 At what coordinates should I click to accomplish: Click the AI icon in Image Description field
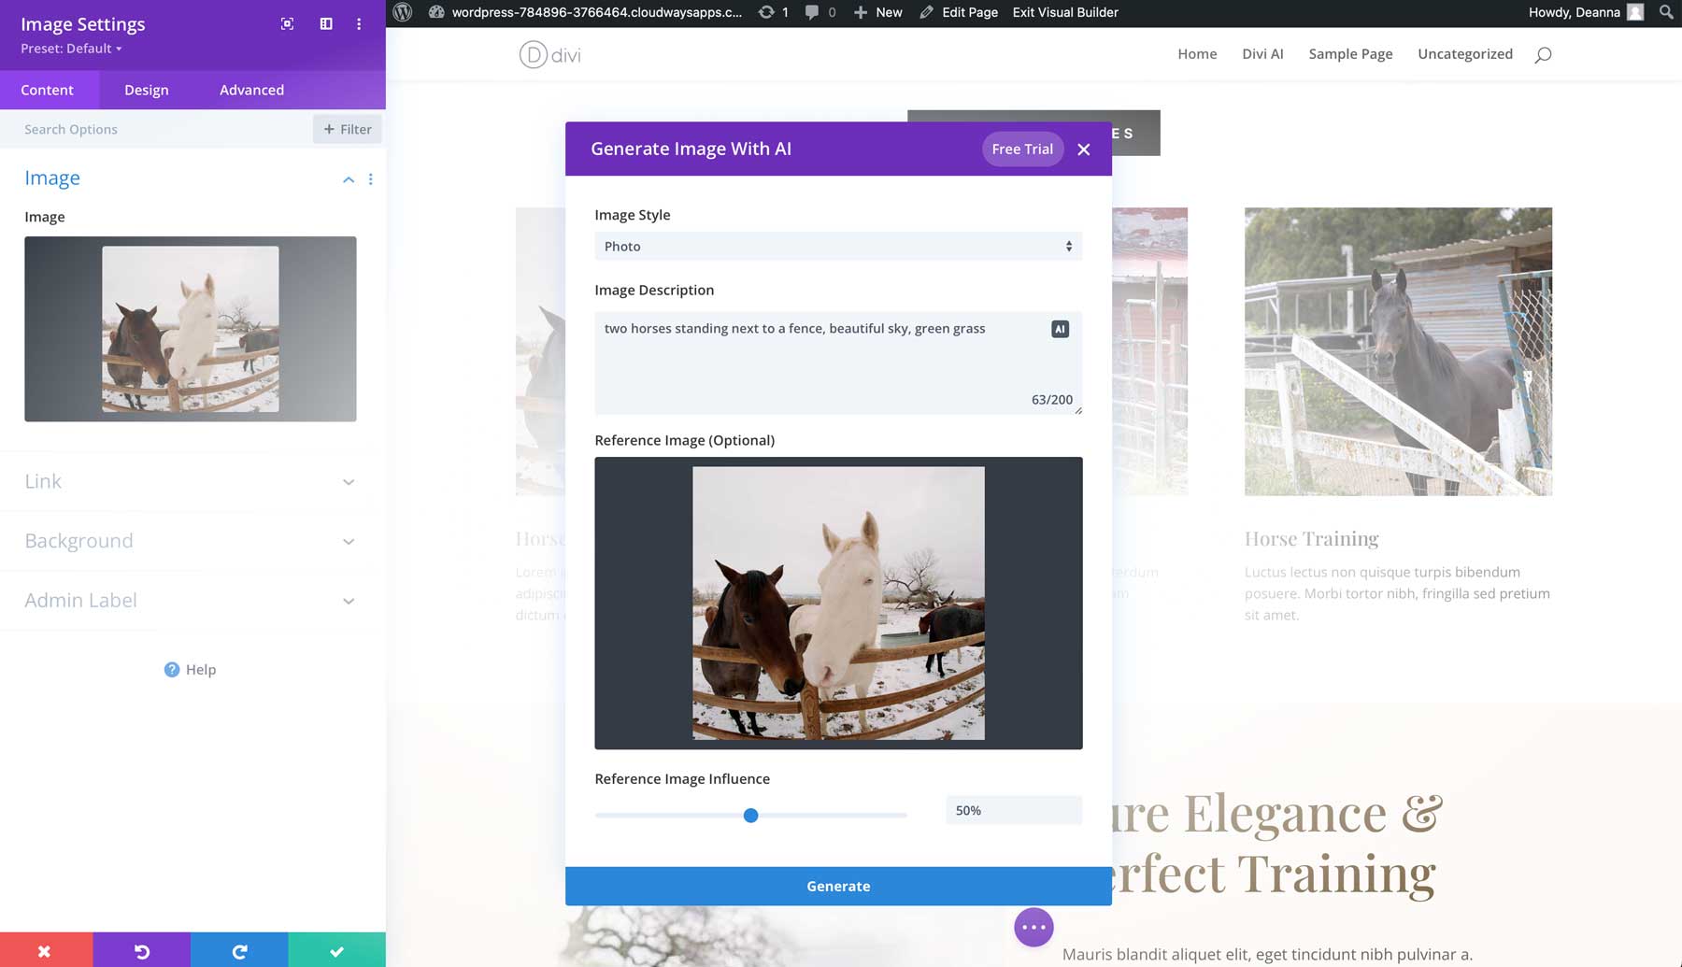1059,329
